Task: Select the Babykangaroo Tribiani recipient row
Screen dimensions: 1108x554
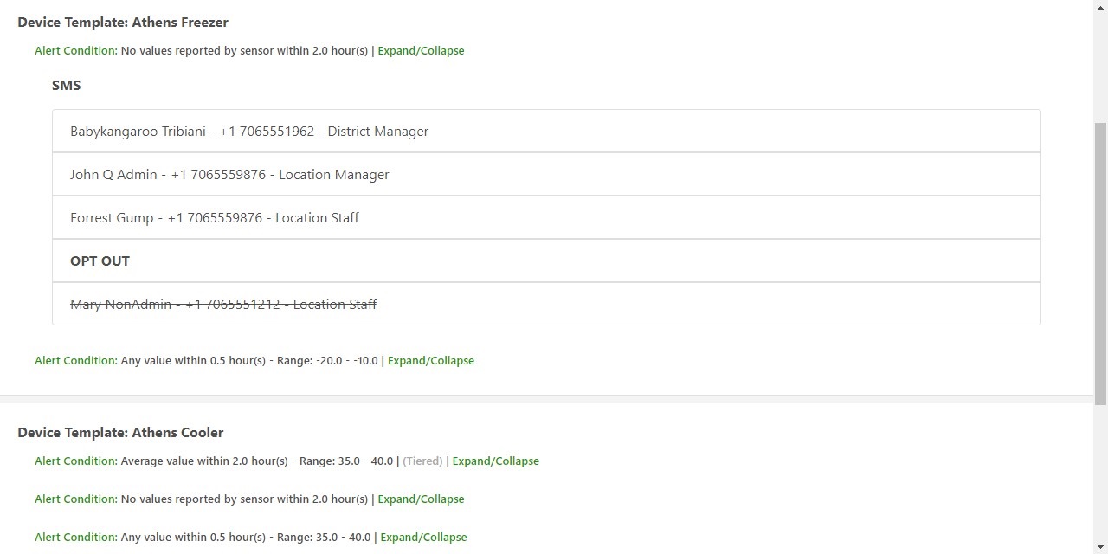Action: click(249, 131)
